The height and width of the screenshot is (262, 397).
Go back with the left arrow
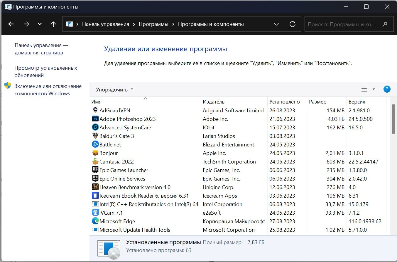pyautogui.click(x=11, y=24)
